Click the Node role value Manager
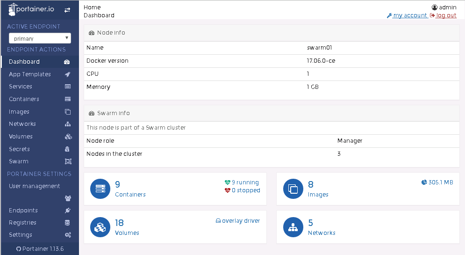The image size is (465, 255). (350, 141)
